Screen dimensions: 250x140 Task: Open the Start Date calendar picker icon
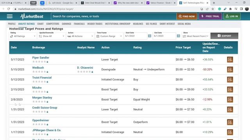point(150,36)
